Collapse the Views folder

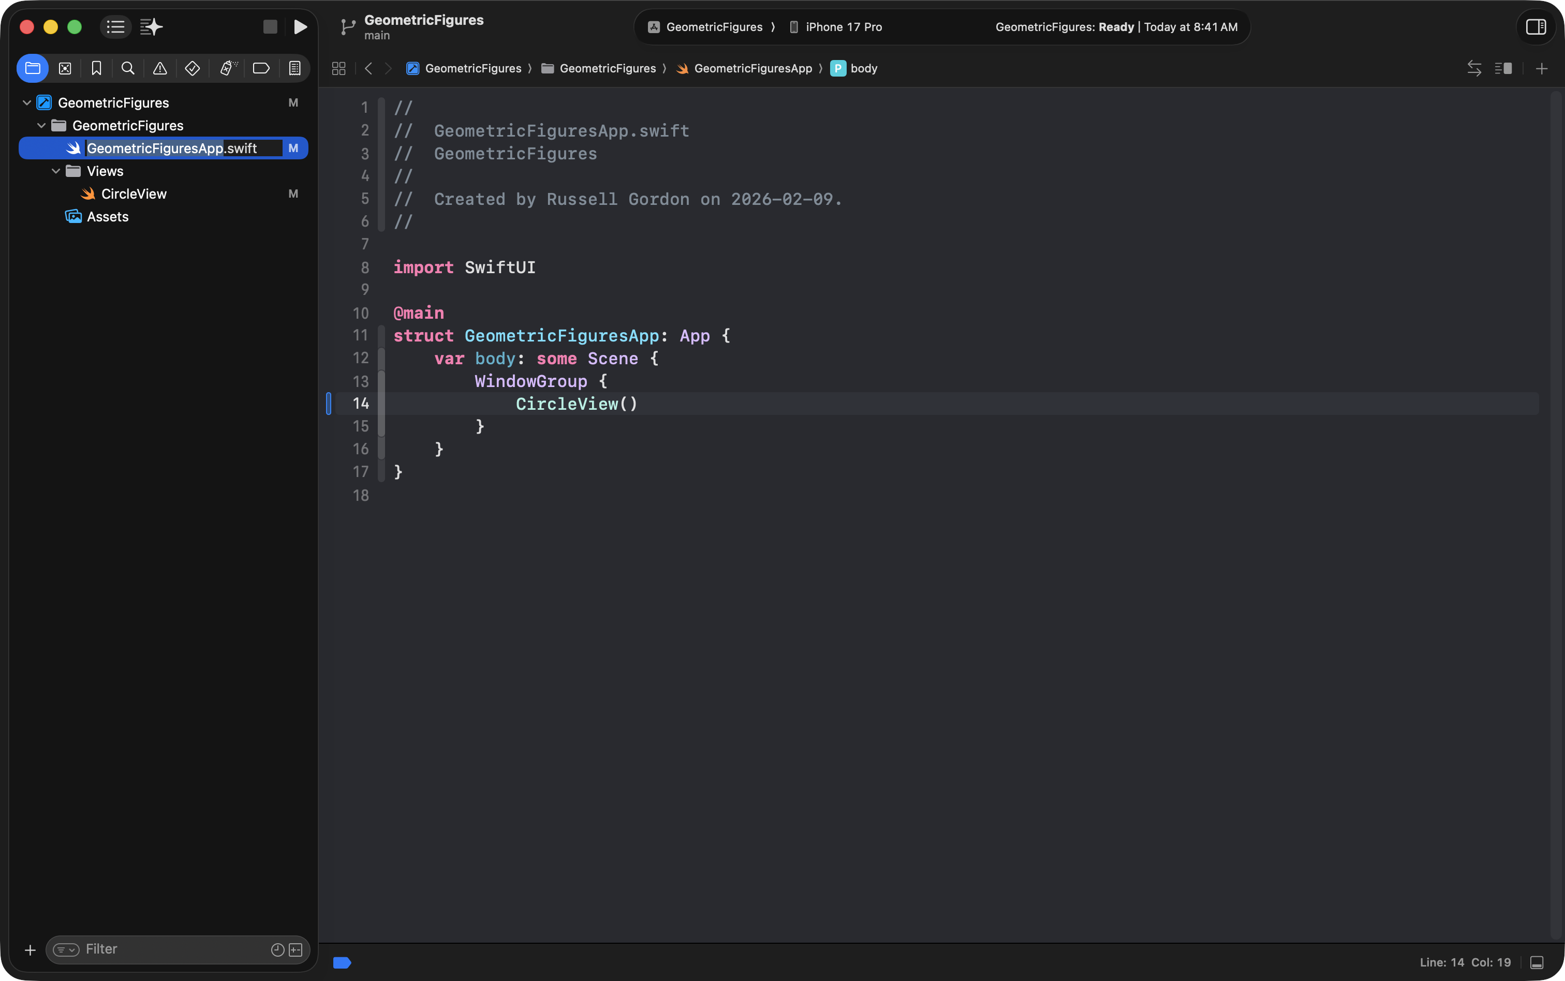(56, 171)
